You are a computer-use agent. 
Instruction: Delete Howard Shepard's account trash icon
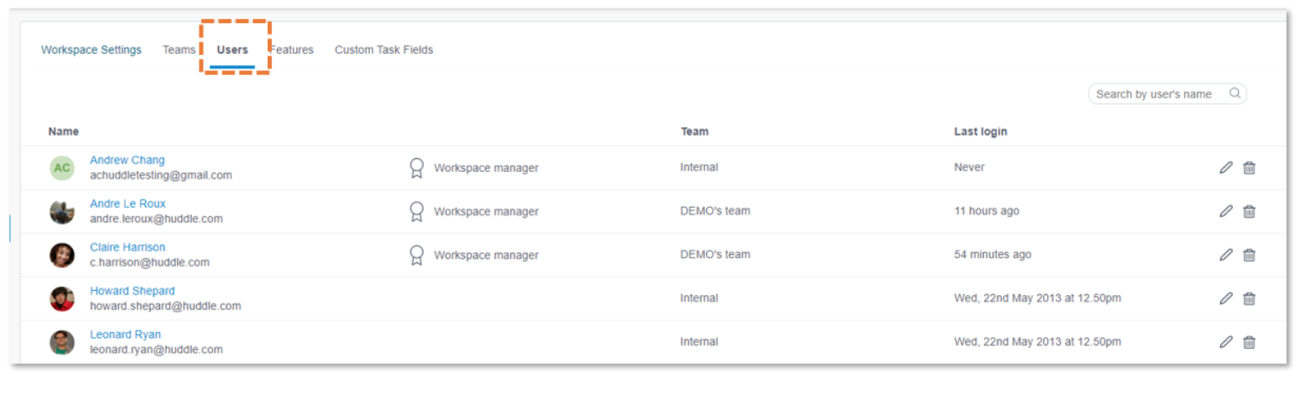click(1249, 299)
